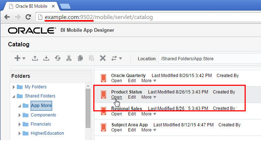Expand the My Folders tree node
261x149 pixels.
(x=13, y=87)
